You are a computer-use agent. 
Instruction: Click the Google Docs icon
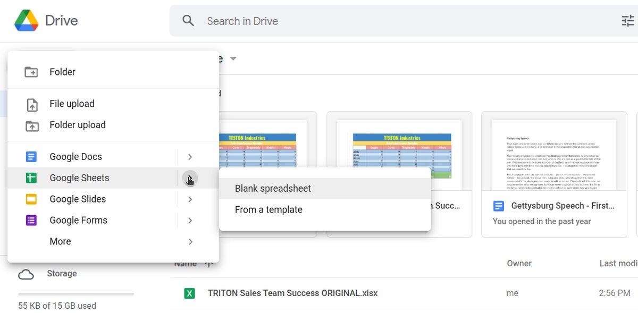click(x=31, y=157)
